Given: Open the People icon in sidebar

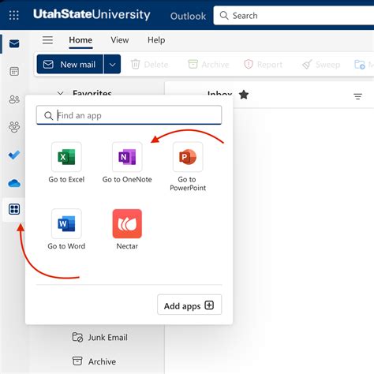Looking at the screenshot, I should pyautogui.click(x=14, y=99).
